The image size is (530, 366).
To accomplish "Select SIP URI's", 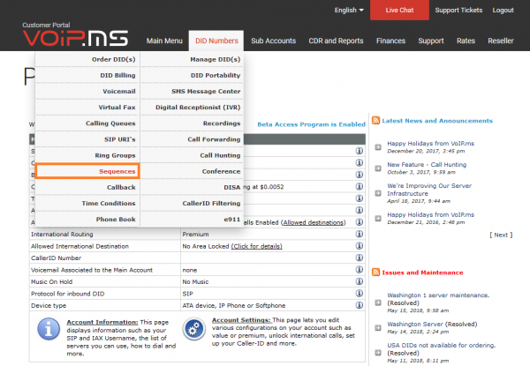I will coord(87,139).
